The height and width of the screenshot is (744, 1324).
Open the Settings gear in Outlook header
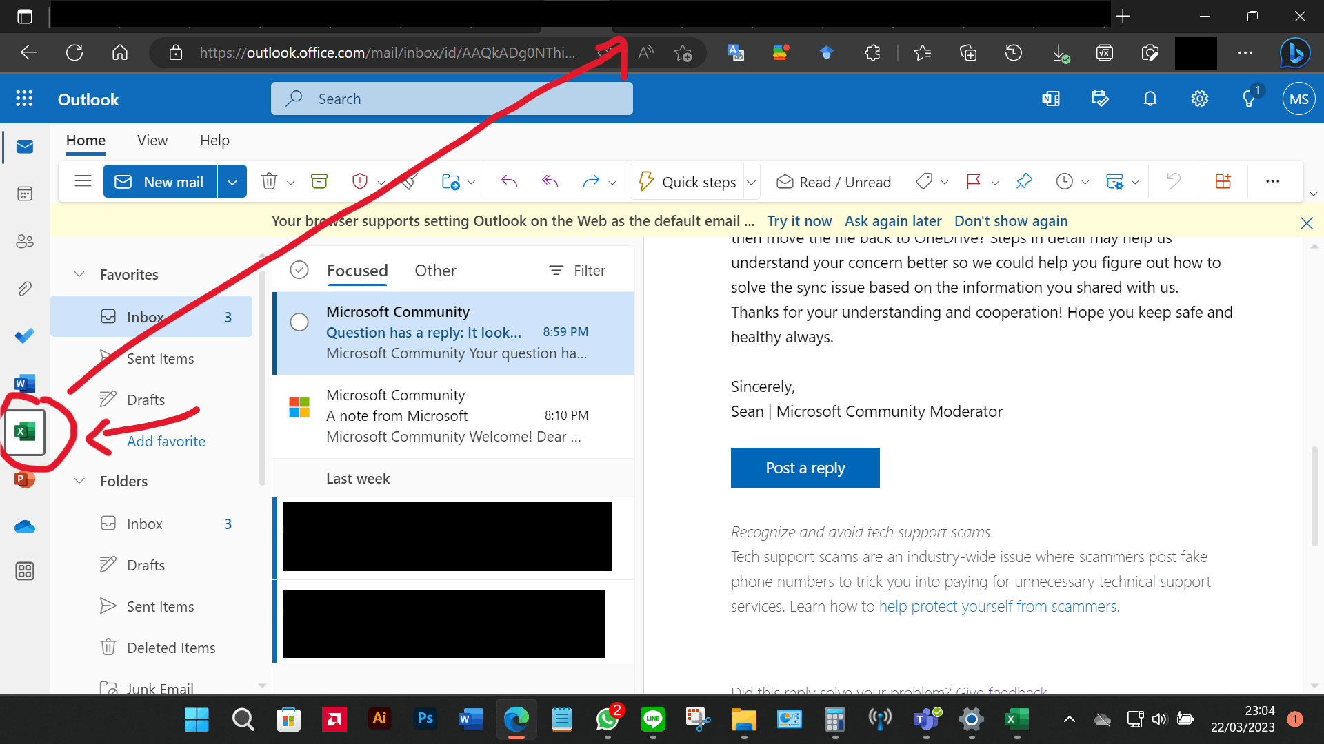coord(1200,99)
